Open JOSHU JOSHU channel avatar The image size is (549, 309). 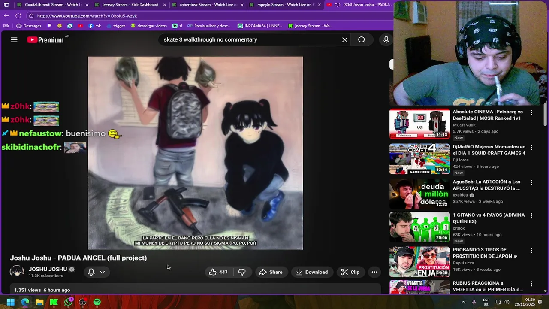click(x=17, y=272)
